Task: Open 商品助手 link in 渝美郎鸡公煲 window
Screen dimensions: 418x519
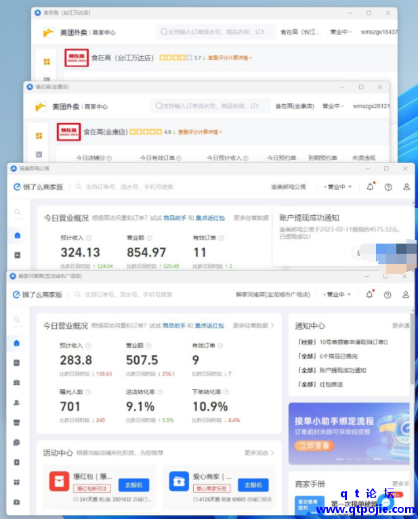Action: pyautogui.click(x=175, y=218)
